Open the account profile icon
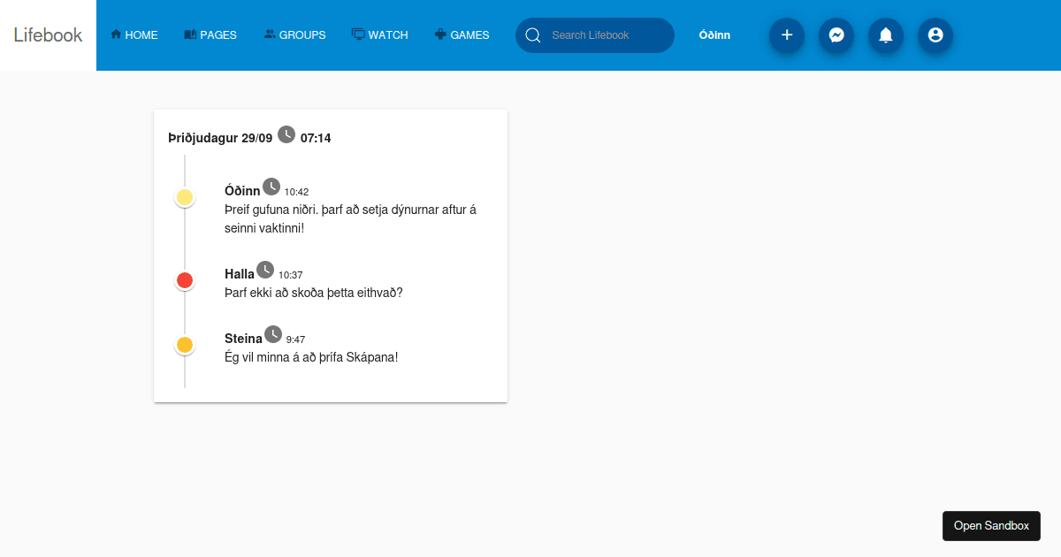Viewport: 1061px width, 557px height. (935, 35)
